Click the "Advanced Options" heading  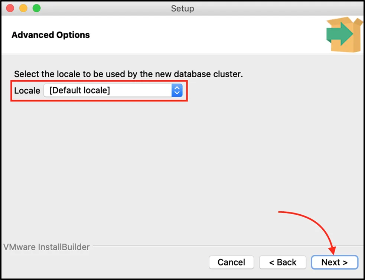[51, 35]
